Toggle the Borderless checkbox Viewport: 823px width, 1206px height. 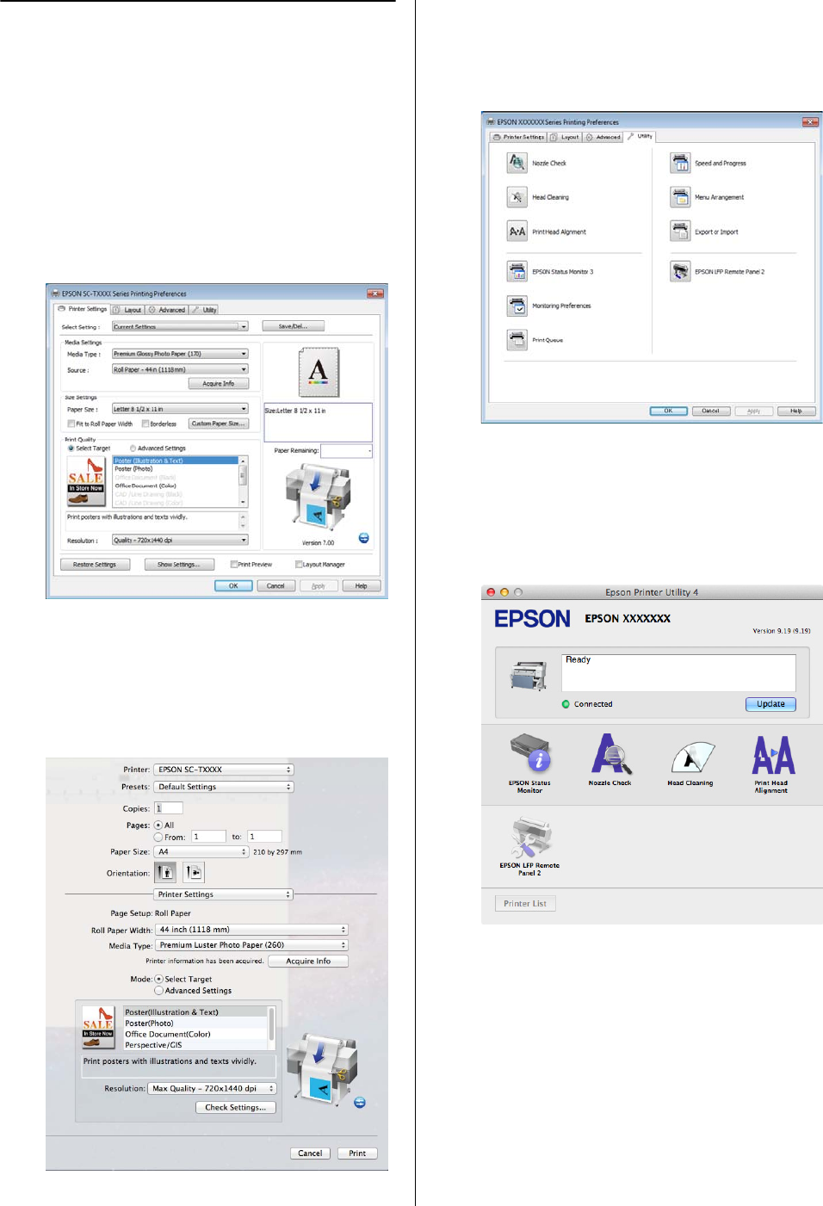tap(145, 424)
